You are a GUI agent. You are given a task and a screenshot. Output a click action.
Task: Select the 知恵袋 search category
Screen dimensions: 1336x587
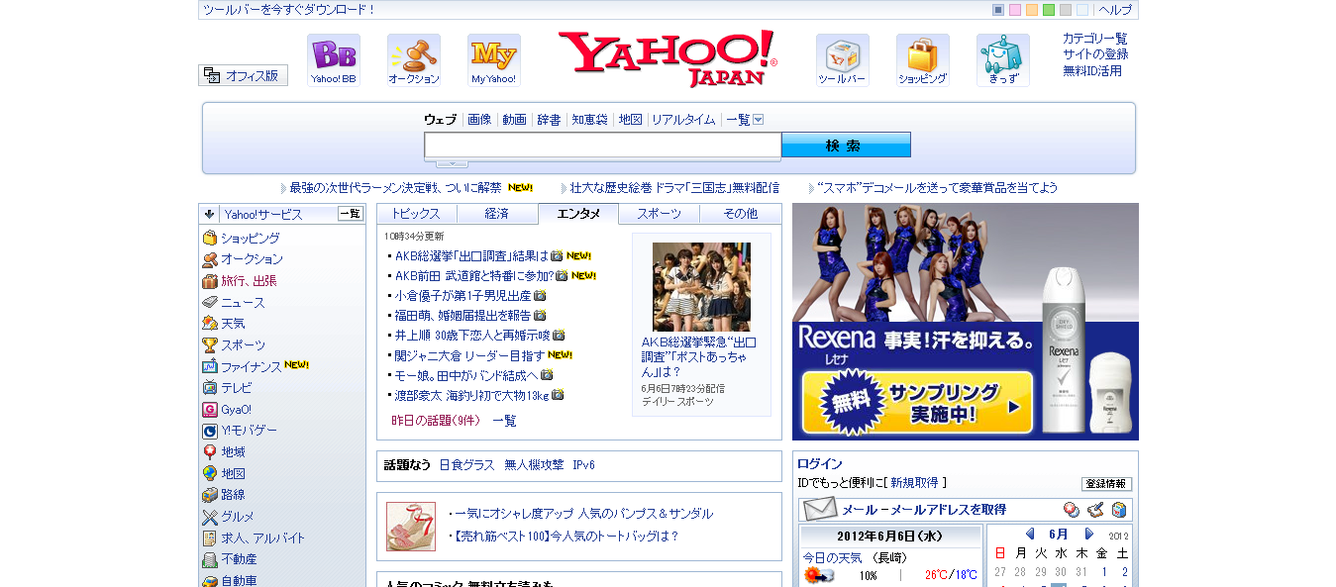589,120
